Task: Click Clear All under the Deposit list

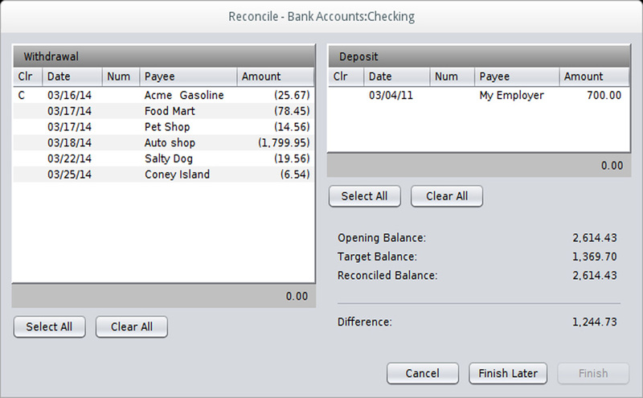Action: (x=447, y=196)
